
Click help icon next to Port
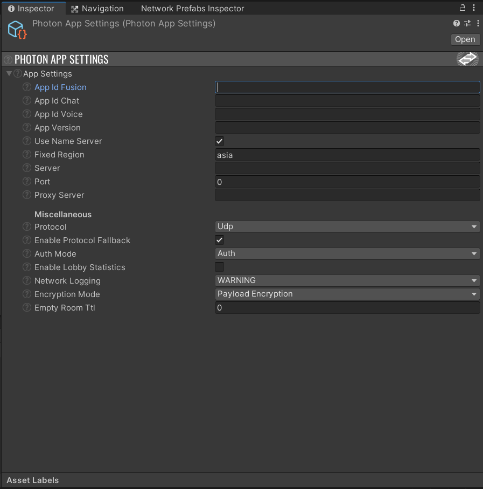coord(27,181)
